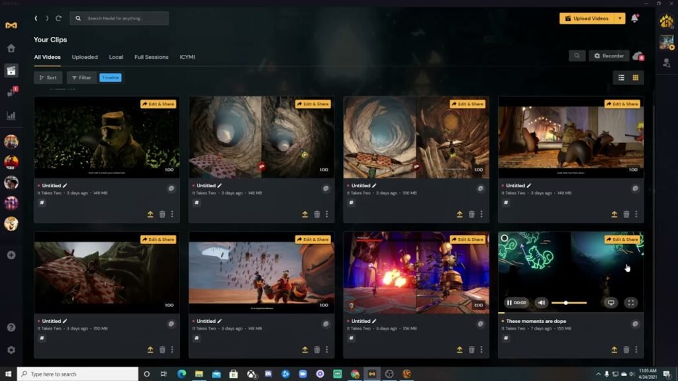Open the notifications bell
The width and height of the screenshot is (678, 381).
(x=634, y=19)
